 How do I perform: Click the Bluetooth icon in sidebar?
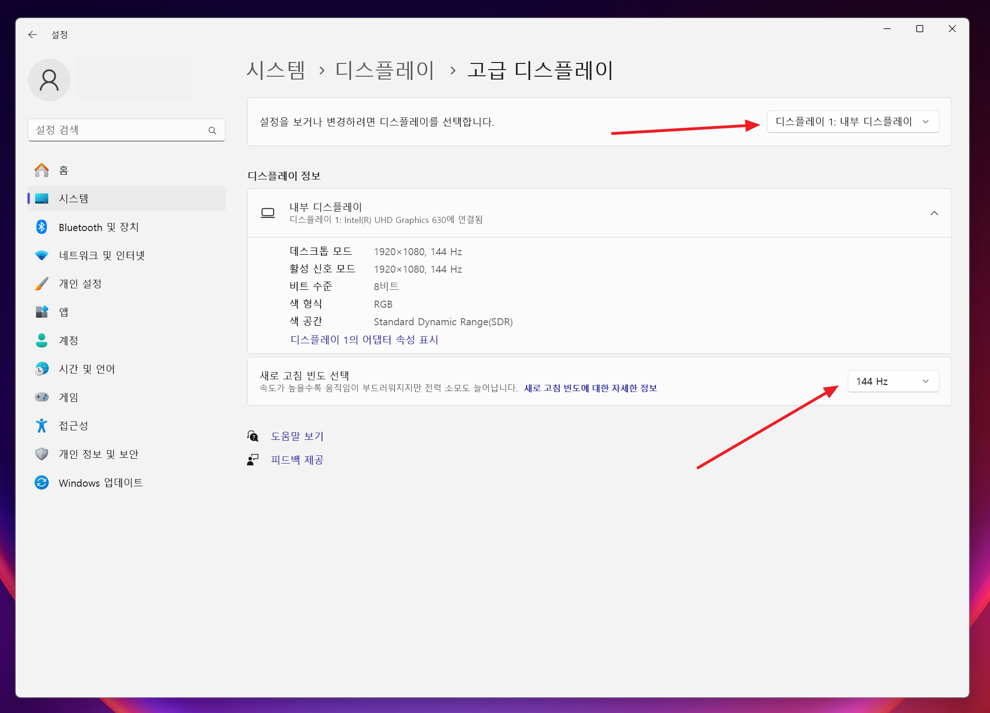click(x=42, y=227)
